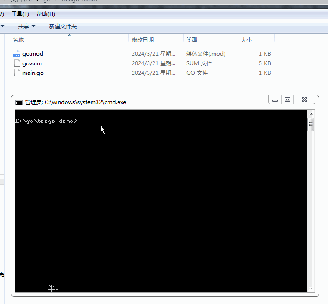Click the sort arrow above 名称 column

[x=69, y=35]
